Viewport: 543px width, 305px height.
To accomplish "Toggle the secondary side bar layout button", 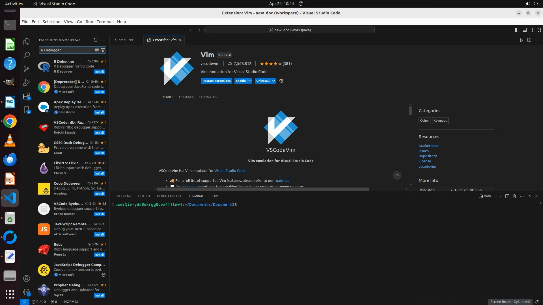I will [x=532, y=30].
